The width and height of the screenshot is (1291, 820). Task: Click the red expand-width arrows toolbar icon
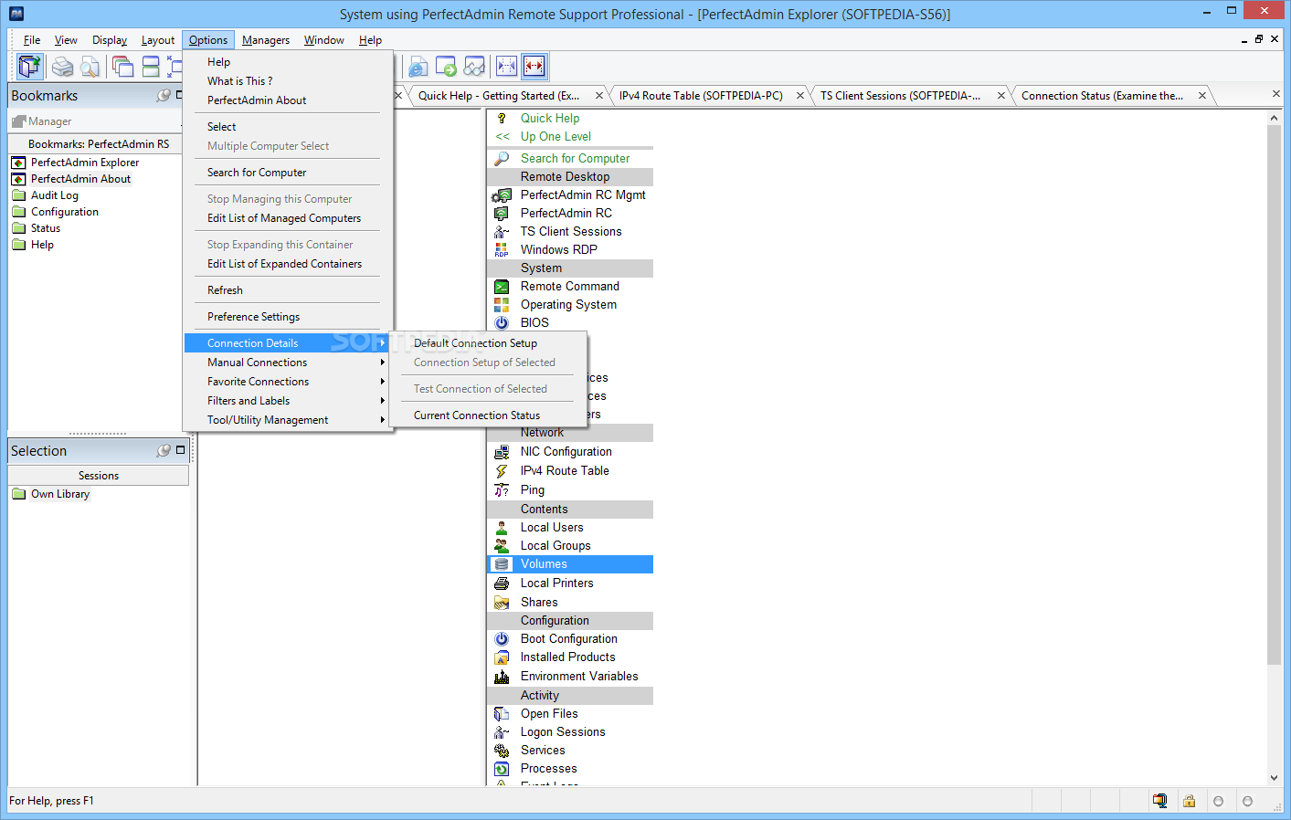pos(534,66)
